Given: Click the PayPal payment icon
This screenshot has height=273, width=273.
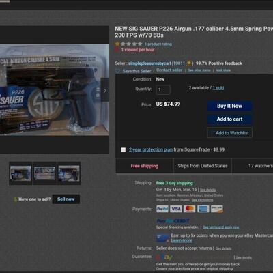Looking at the screenshot, I should pos(162,209).
